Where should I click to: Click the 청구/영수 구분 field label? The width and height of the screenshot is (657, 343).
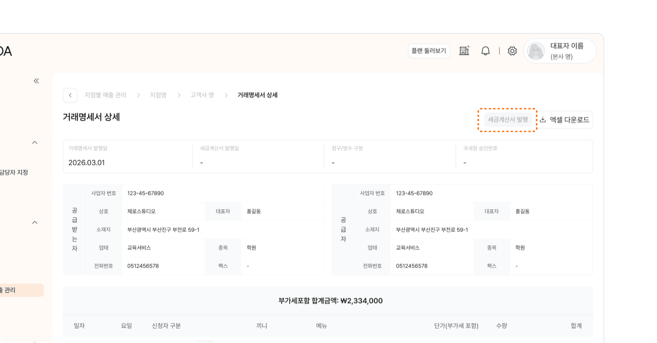point(347,148)
